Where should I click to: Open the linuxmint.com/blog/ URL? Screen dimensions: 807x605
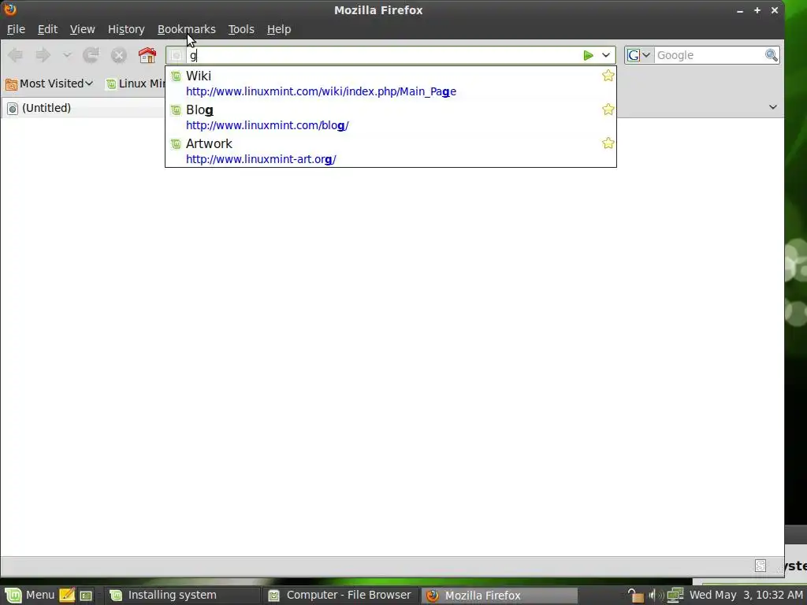pyautogui.click(x=267, y=125)
